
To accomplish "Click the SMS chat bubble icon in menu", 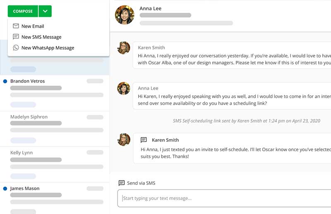I will point(16,37).
